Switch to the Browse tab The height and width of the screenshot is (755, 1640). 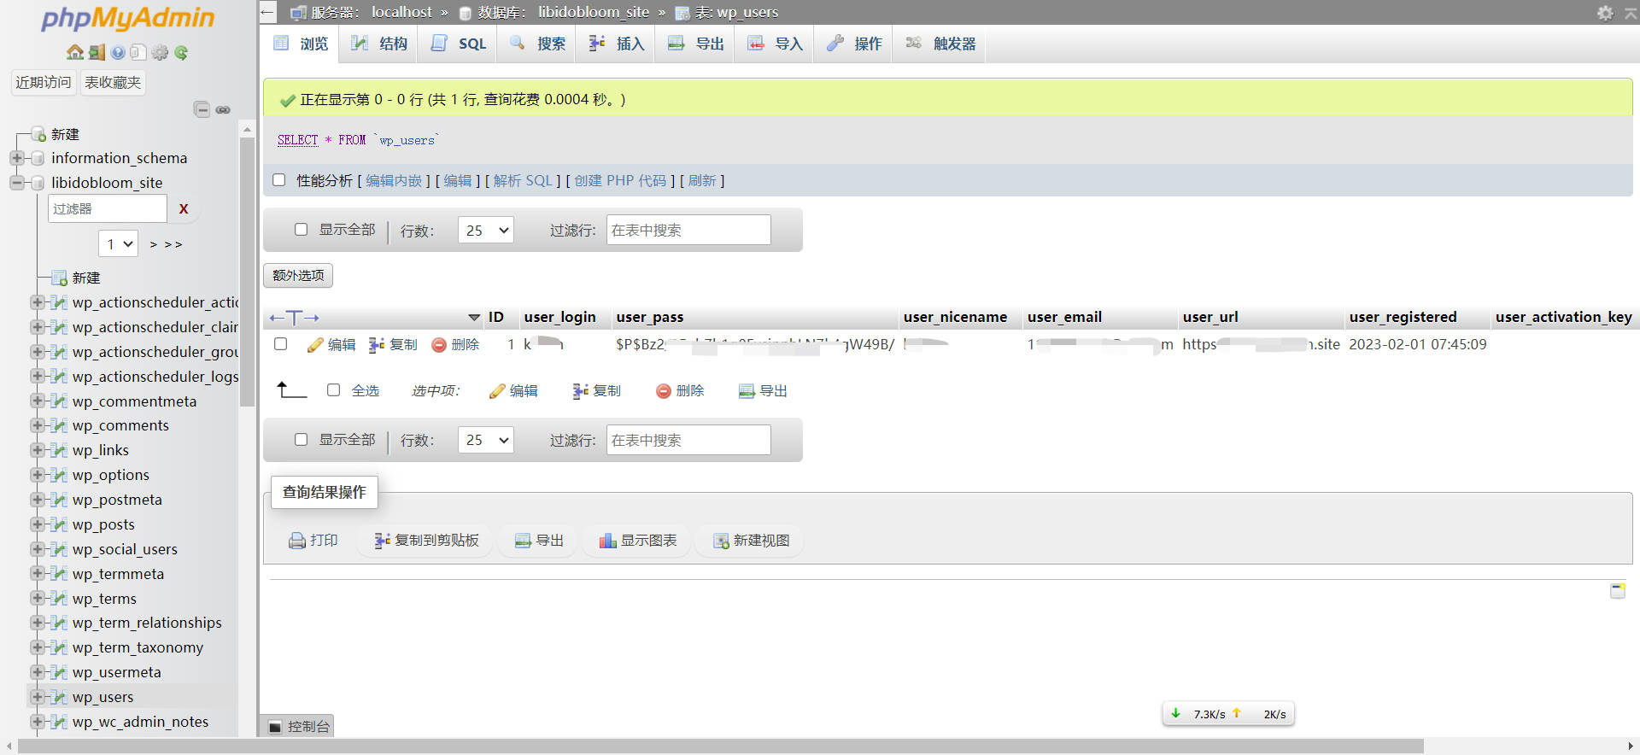pyautogui.click(x=301, y=44)
